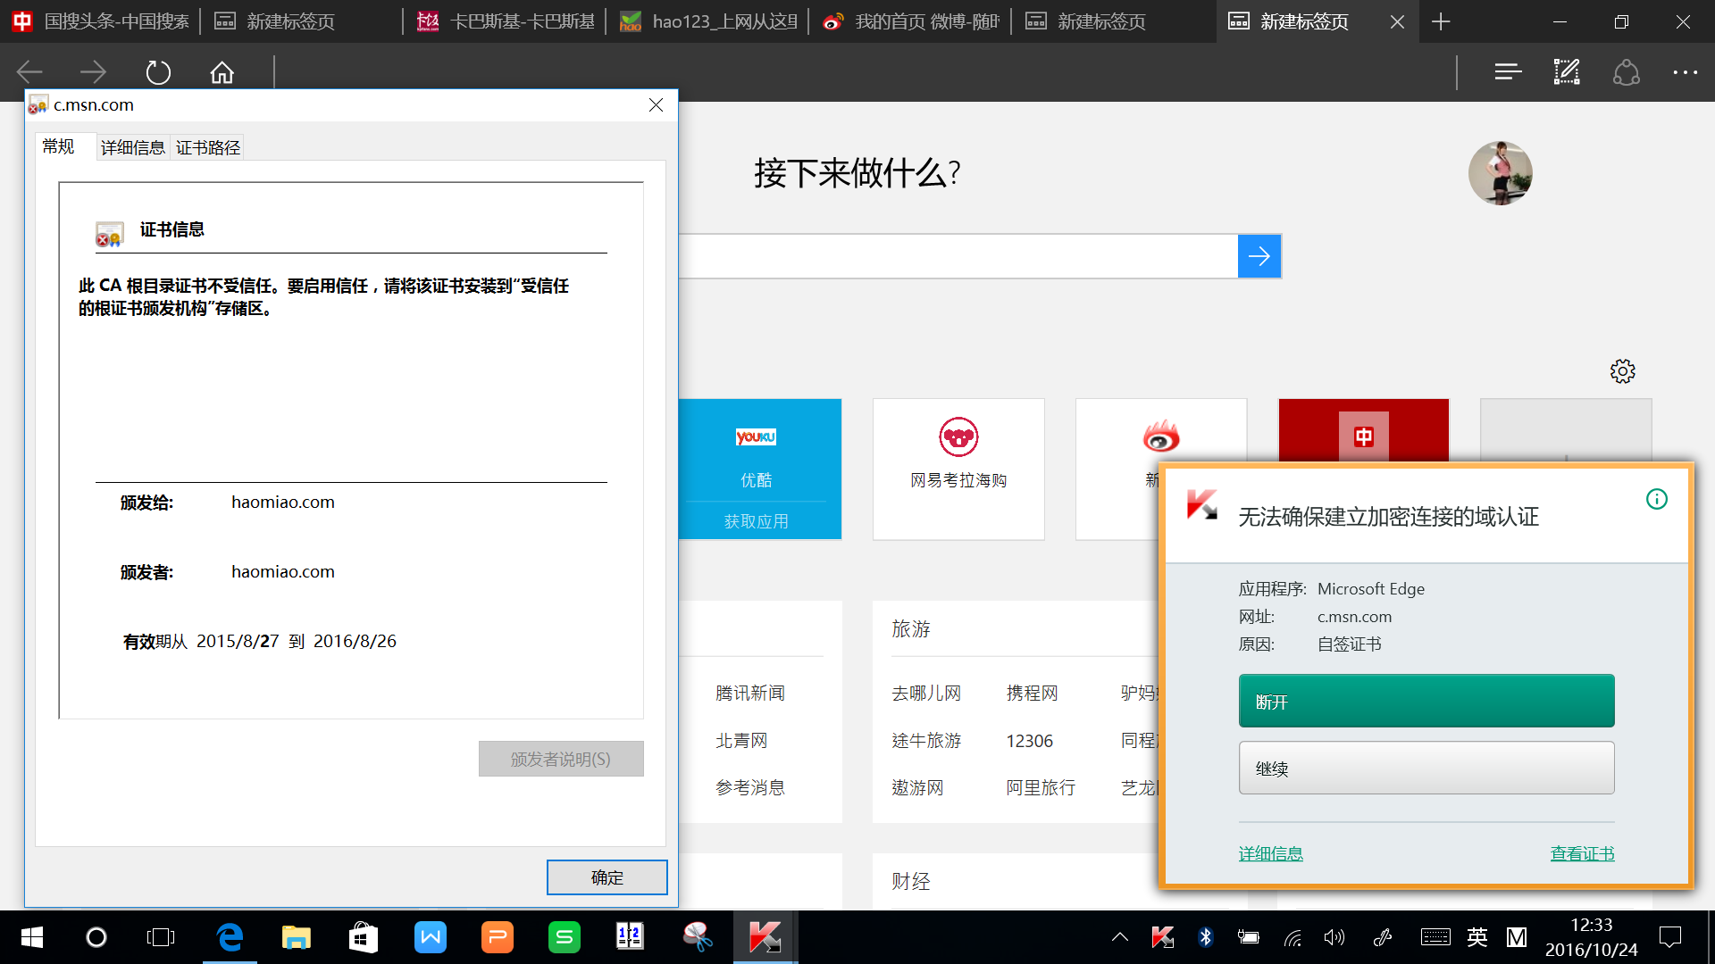Open the 网易考拉海购 tile
1715x964 pixels.
point(958,469)
